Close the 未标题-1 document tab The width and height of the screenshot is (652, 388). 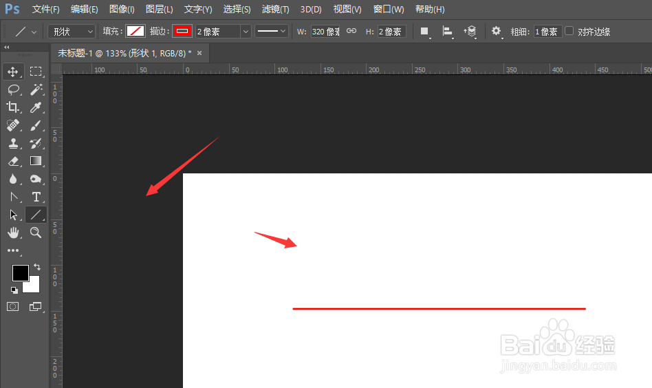click(199, 53)
